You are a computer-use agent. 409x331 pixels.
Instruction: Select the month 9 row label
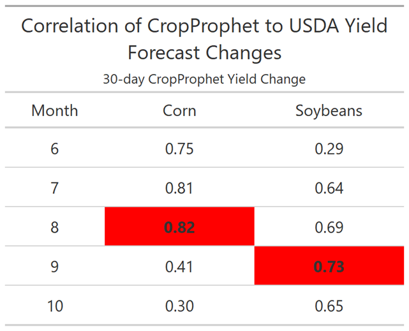coord(54,267)
